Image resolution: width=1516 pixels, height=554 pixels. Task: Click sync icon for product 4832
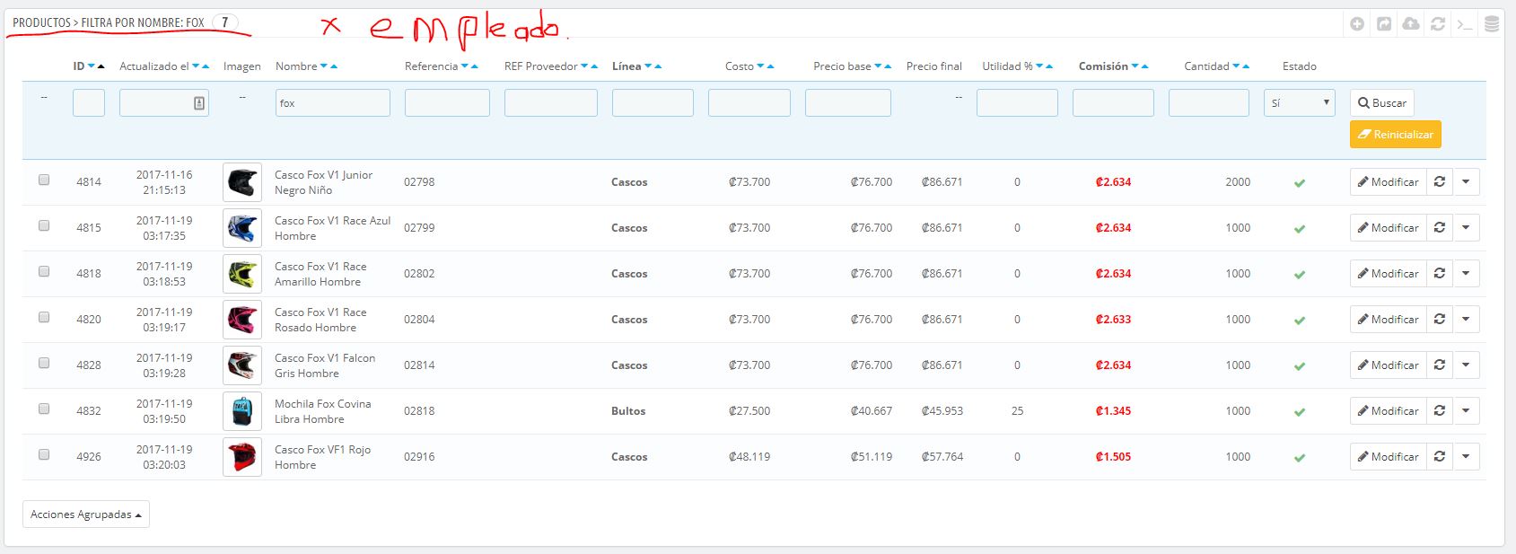coord(1440,410)
